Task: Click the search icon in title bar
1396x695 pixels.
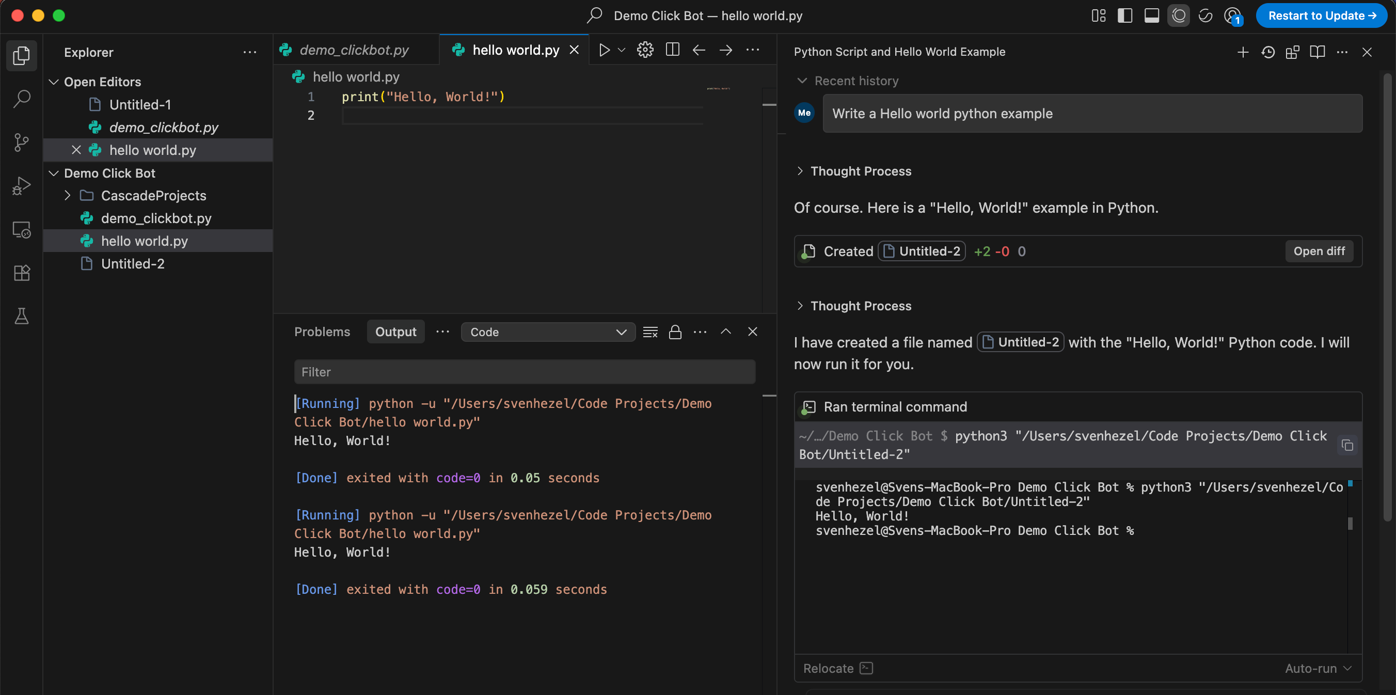Action: (x=595, y=15)
